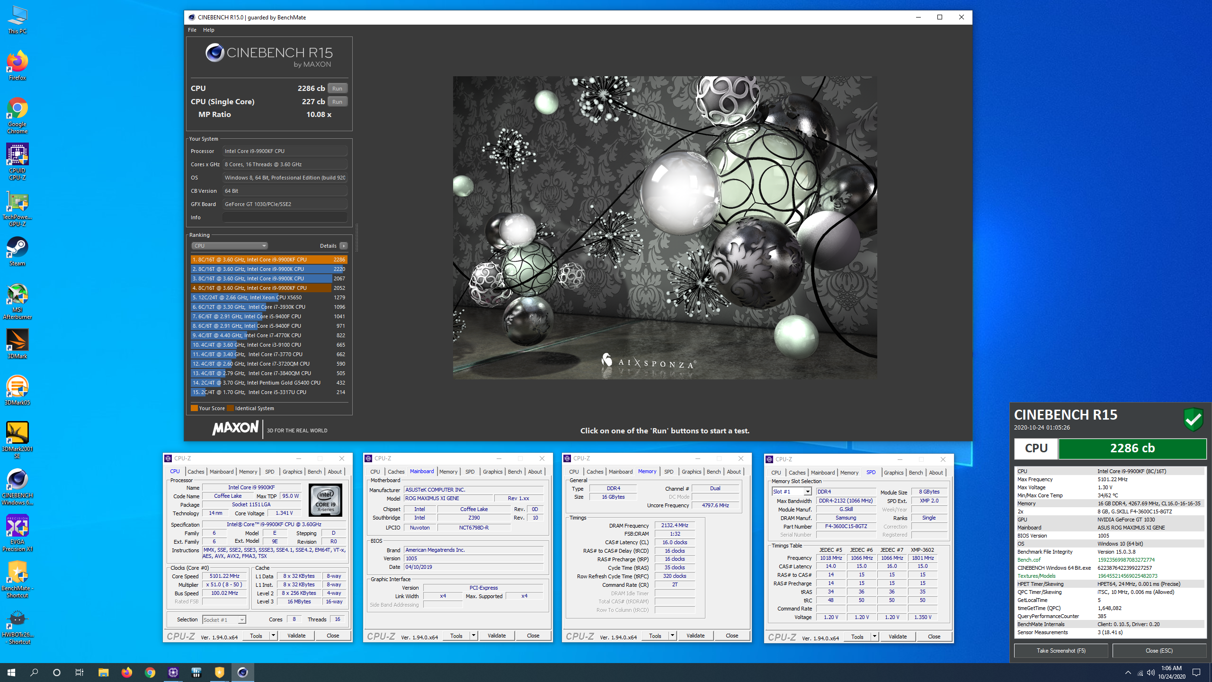
Task: Click Validate in first CPU-Z window
Action: click(296, 636)
